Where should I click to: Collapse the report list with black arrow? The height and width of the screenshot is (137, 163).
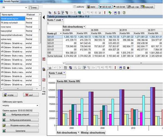(x=44, y=17)
